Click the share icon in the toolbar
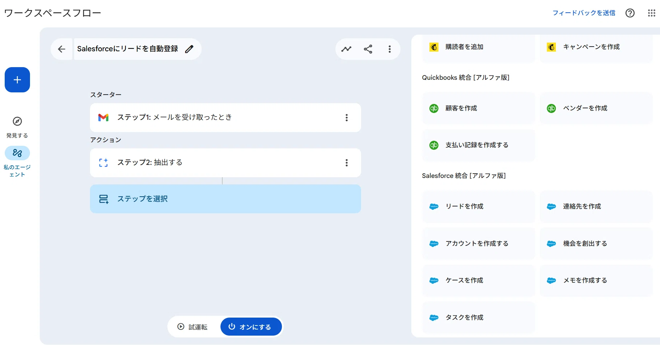660x345 pixels. [368, 49]
